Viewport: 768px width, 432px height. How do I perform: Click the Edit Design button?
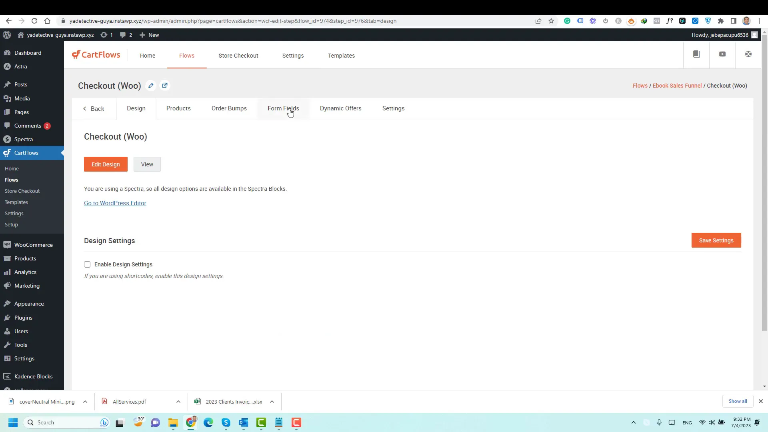(106, 164)
